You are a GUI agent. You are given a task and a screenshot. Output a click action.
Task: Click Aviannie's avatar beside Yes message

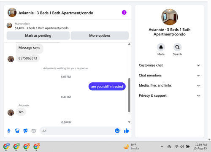[x=11, y=113]
